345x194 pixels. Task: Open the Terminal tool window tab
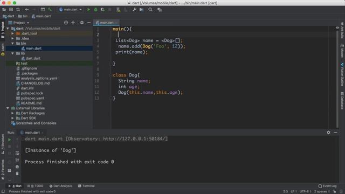tap(86, 186)
